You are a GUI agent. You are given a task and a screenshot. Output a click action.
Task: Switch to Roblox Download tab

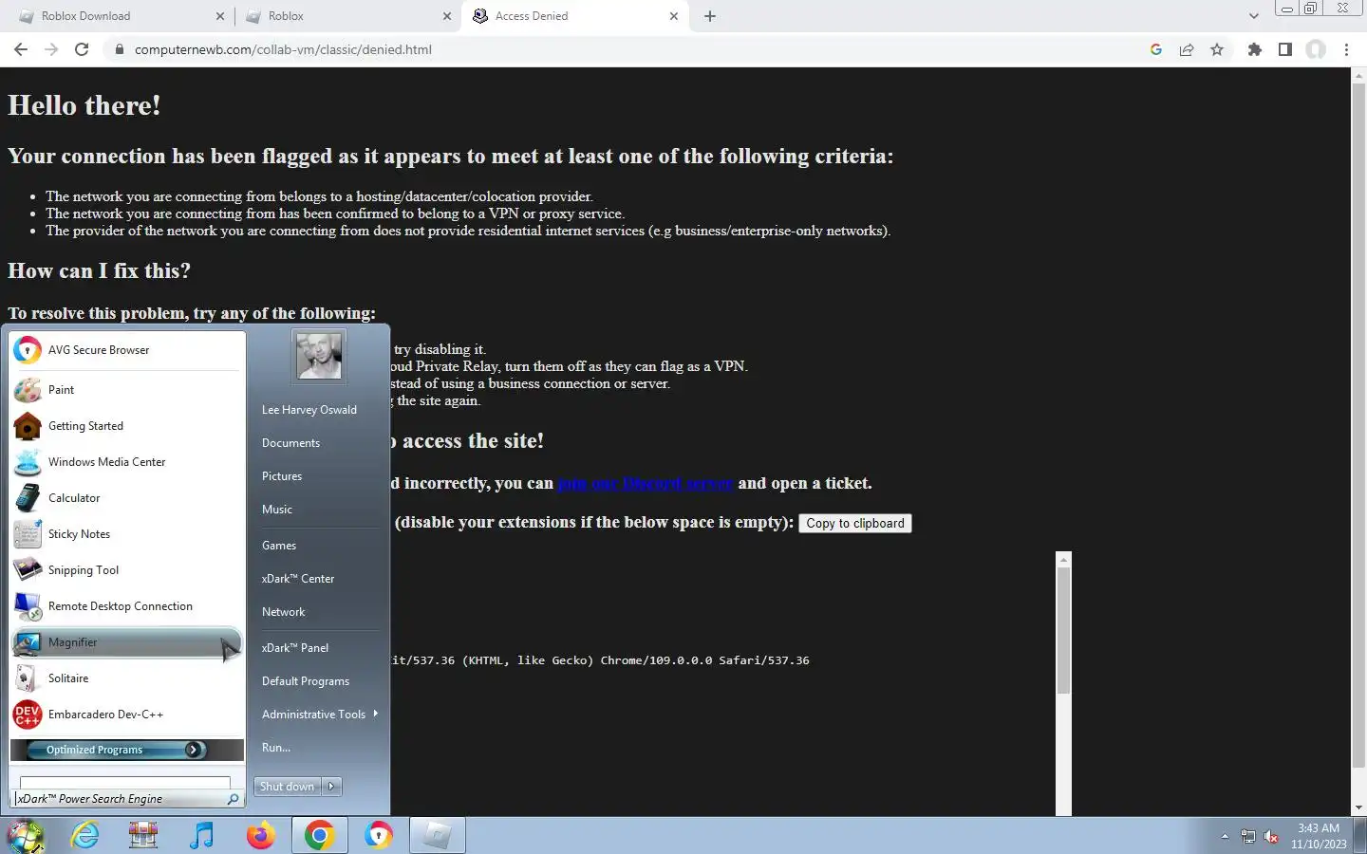[120, 16]
